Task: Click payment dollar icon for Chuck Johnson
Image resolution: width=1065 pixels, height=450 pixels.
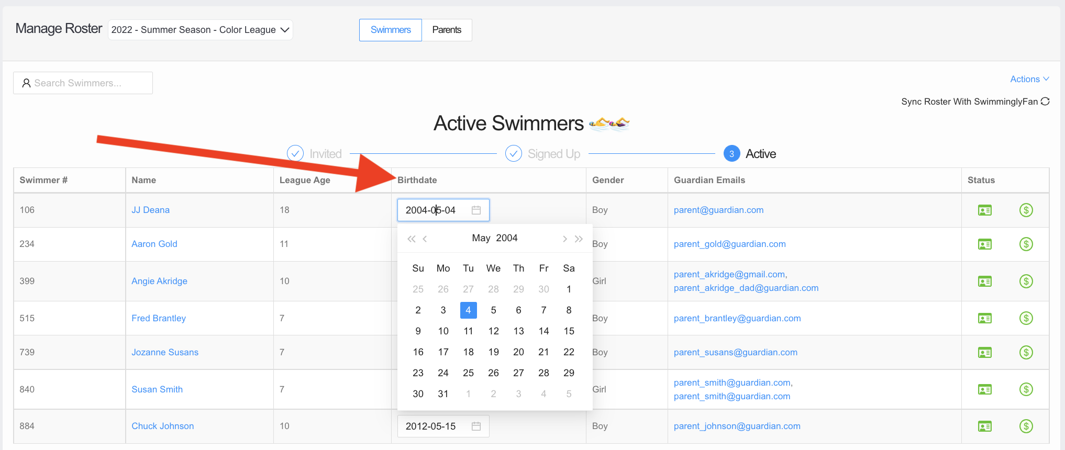Action: 1026,426
